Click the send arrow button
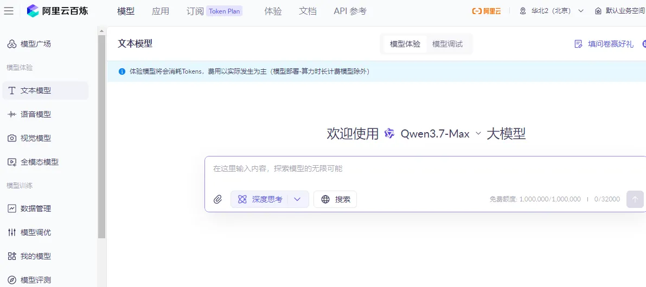 [635, 199]
